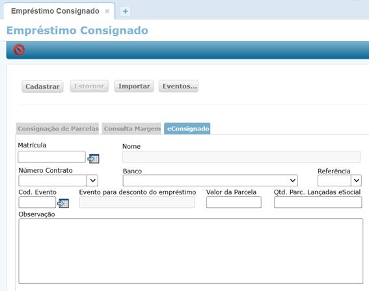The image size is (369, 291).
Task: Select the eConsignado tab
Action: [187, 129]
